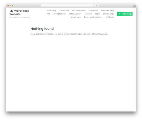Open a new browser tab with plus

[135, 6]
